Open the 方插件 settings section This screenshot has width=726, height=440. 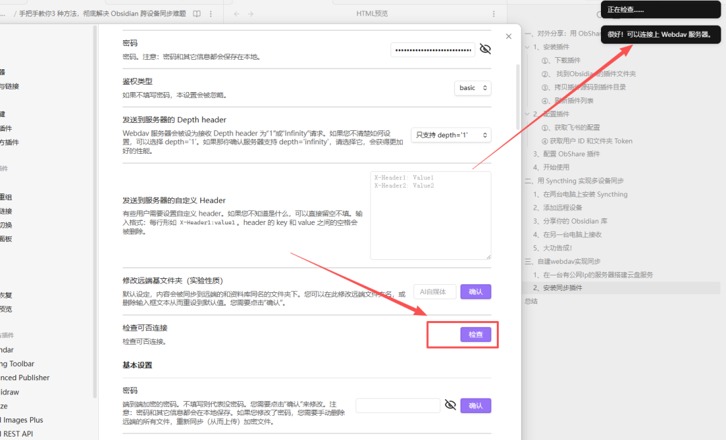[9, 142]
